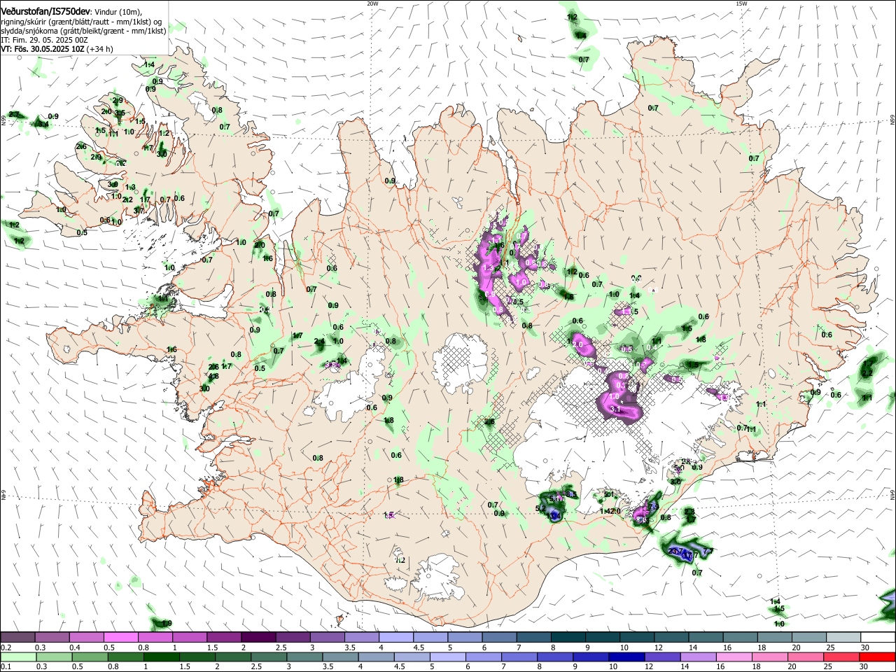This screenshot has width=896, height=672.
Task: Select dark teal upper legend swatch between 8 and 9
Action: pyautogui.click(x=567, y=638)
